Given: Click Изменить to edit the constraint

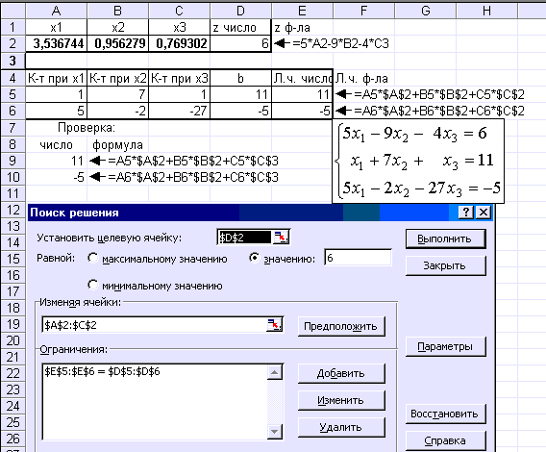Looking at the screenshot, I should pyautogui.click(x=341, y=400).
